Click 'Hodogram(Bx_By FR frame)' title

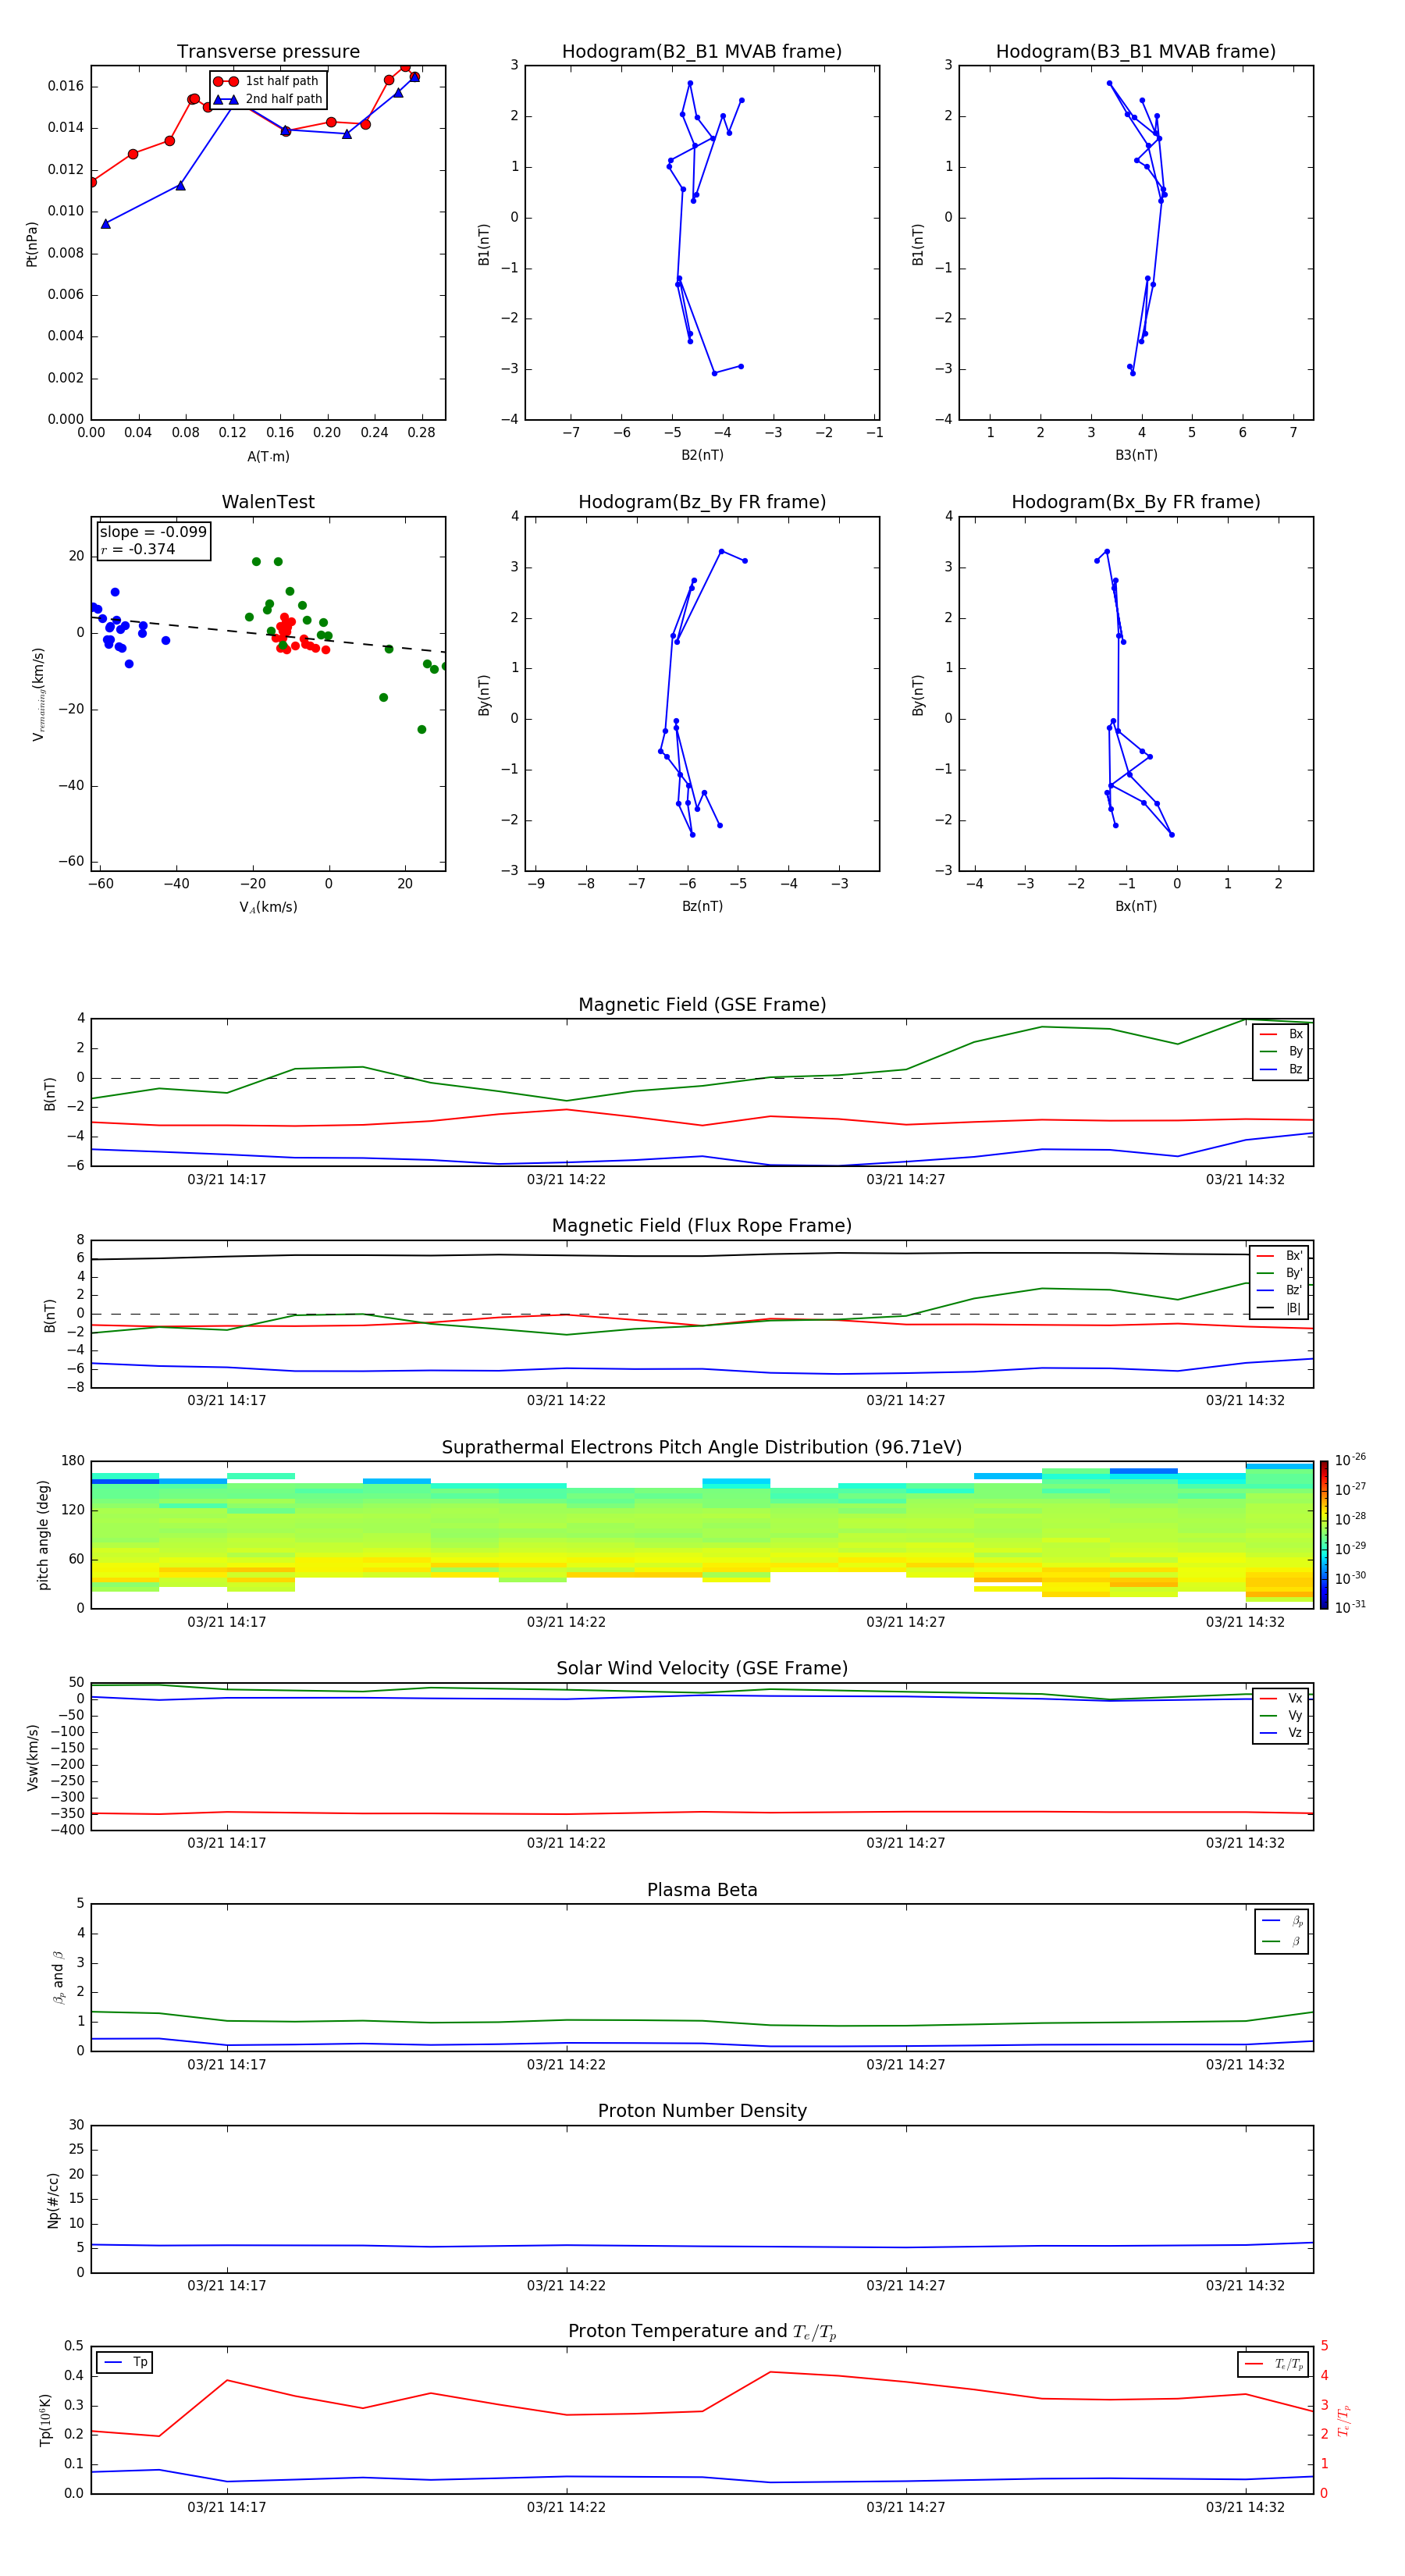click(x=1136, y=502)
